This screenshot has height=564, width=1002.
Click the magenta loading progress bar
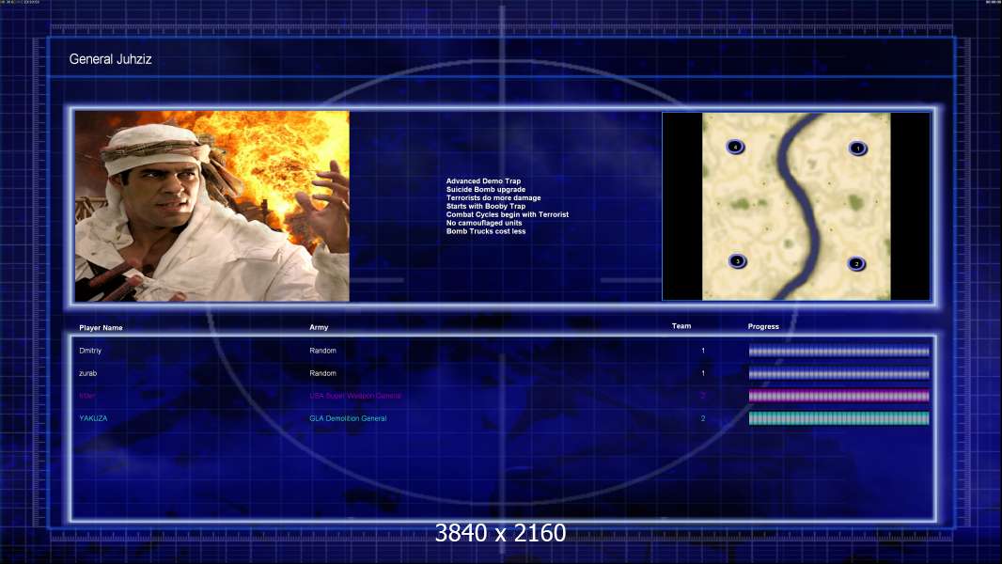pos(839,396)
